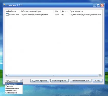Close the Unlocker window

tap(102, 5)
